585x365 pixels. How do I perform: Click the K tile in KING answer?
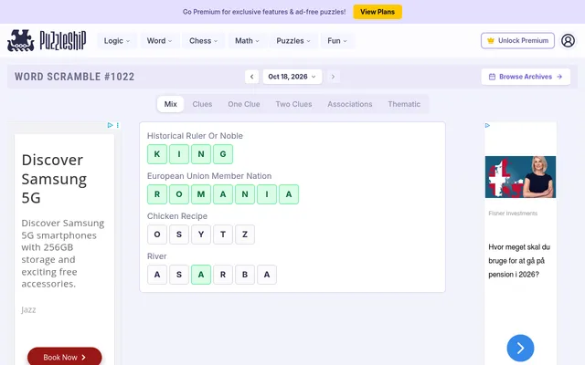[157, 154]
